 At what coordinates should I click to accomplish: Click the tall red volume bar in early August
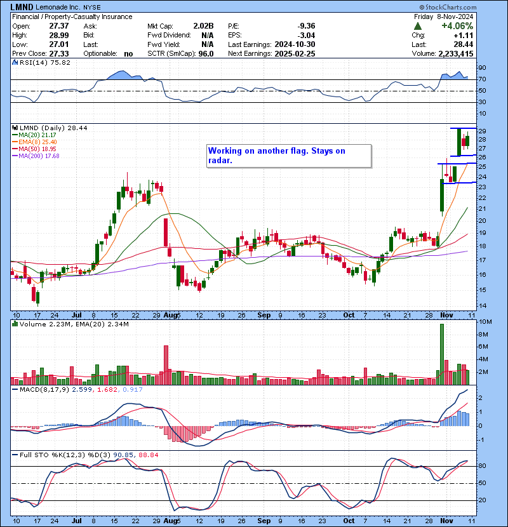coord(166,365)
